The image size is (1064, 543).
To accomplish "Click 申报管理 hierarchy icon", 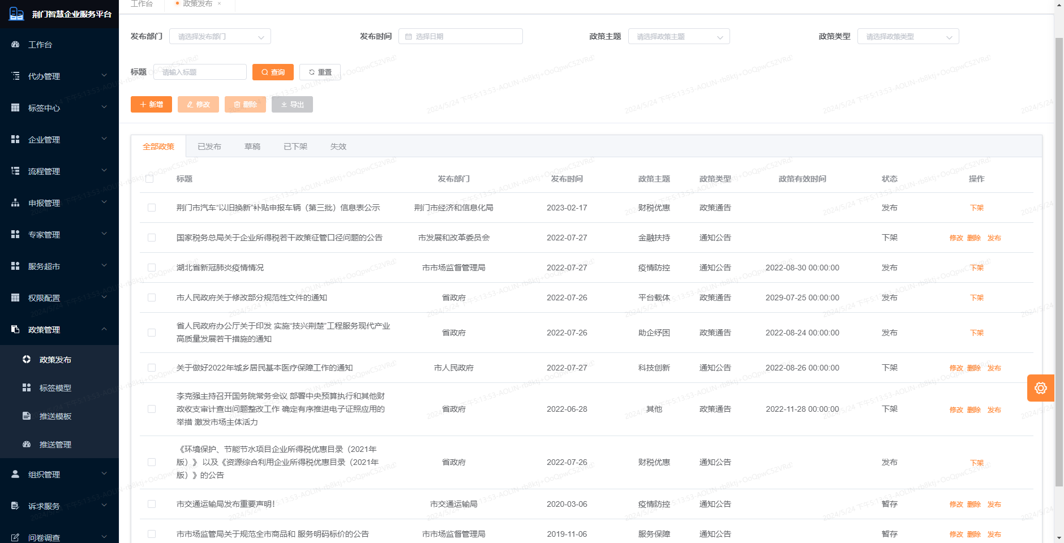I will [x=15, y=202].
